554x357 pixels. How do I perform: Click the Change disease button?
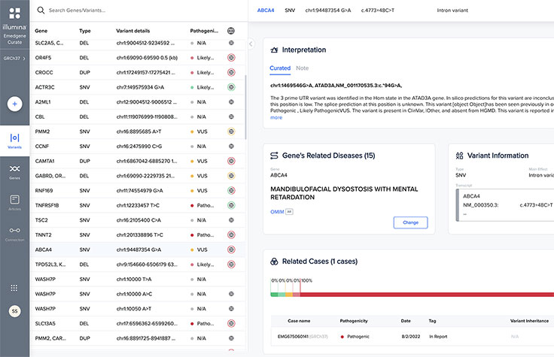(409, 222)
